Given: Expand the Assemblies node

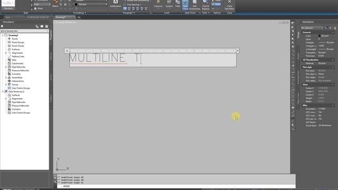Looking at the screenshot, I should [6, 78].
